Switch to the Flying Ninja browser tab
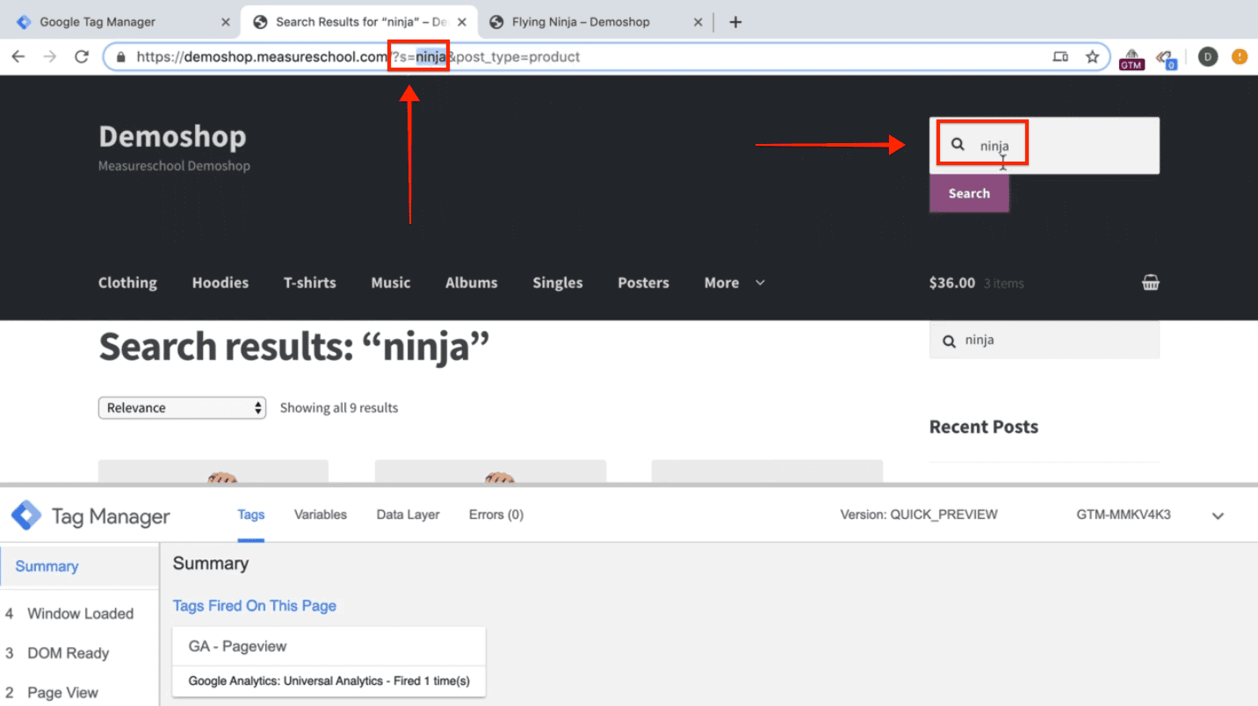Image resolution: width=1258 pixels, height=706 pixels. [x=589, y=22]
